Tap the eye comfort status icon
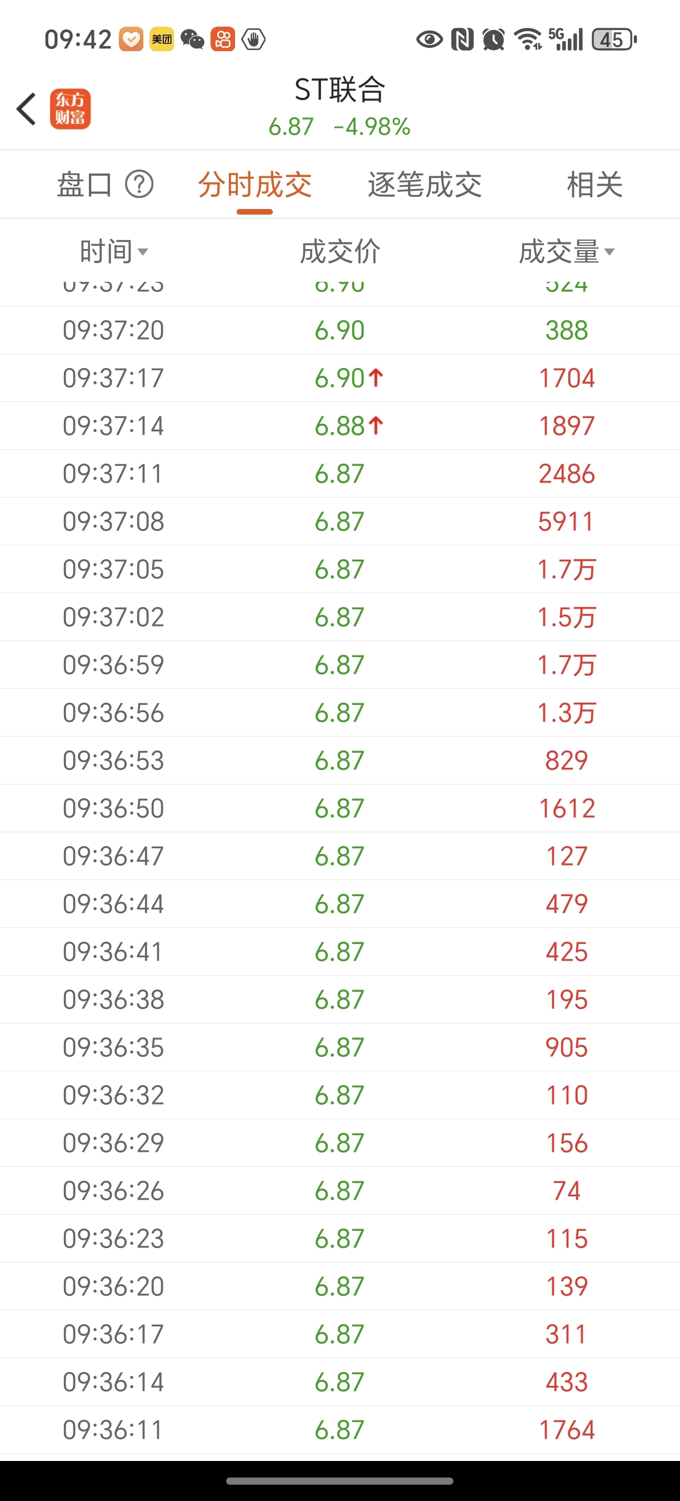The width and height of the screenshot is (680, 1501). pos(429,39)
